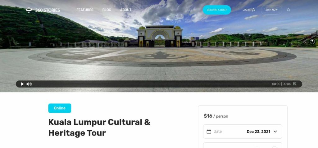Click the Join Now button
The height and width of the screenshot is (148, 318).
coord(271,10)
